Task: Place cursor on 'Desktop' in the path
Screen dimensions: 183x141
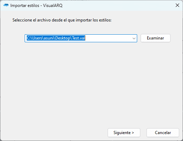Action: (63, 38)
